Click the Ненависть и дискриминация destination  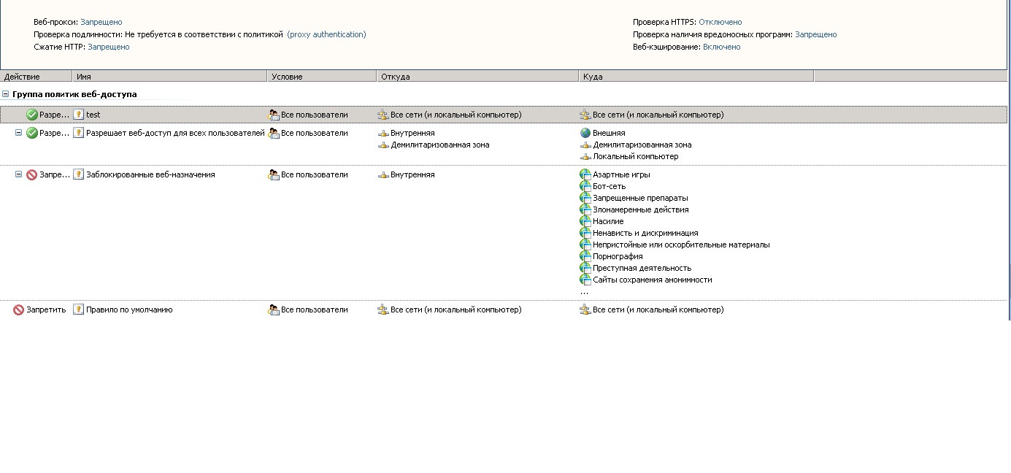645,233
